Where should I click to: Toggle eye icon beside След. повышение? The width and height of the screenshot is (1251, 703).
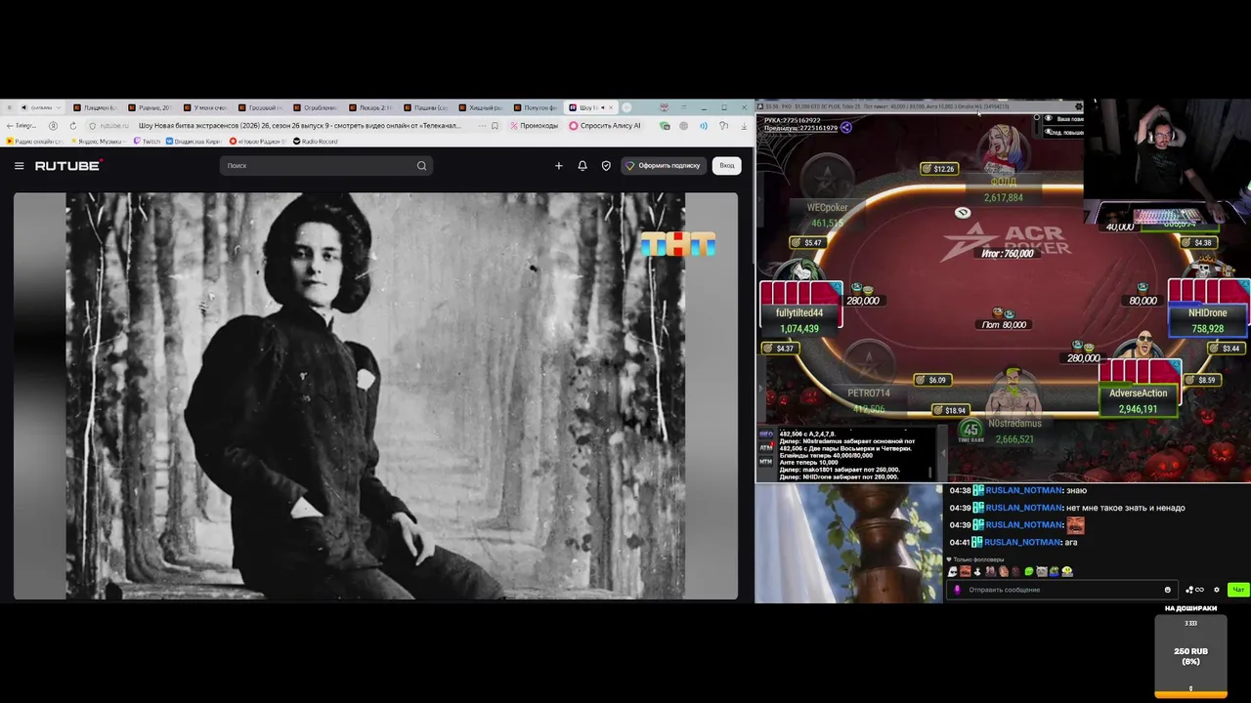pyautogui.click(x=1049, y=132)
